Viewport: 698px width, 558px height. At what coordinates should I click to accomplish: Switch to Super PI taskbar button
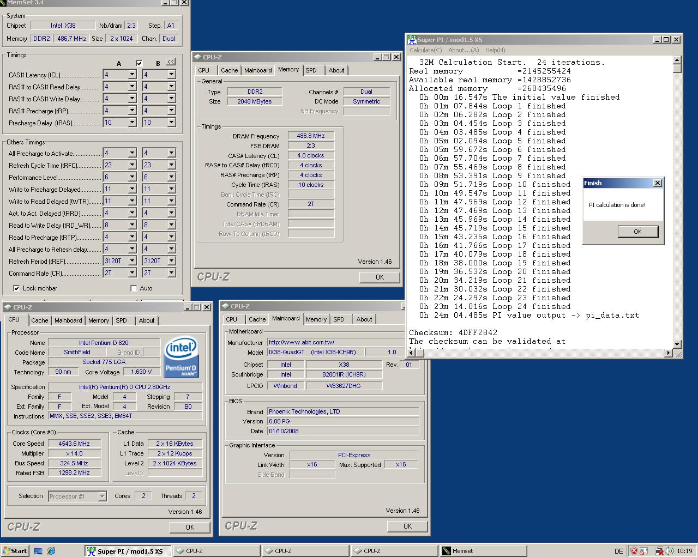point(128,551)
